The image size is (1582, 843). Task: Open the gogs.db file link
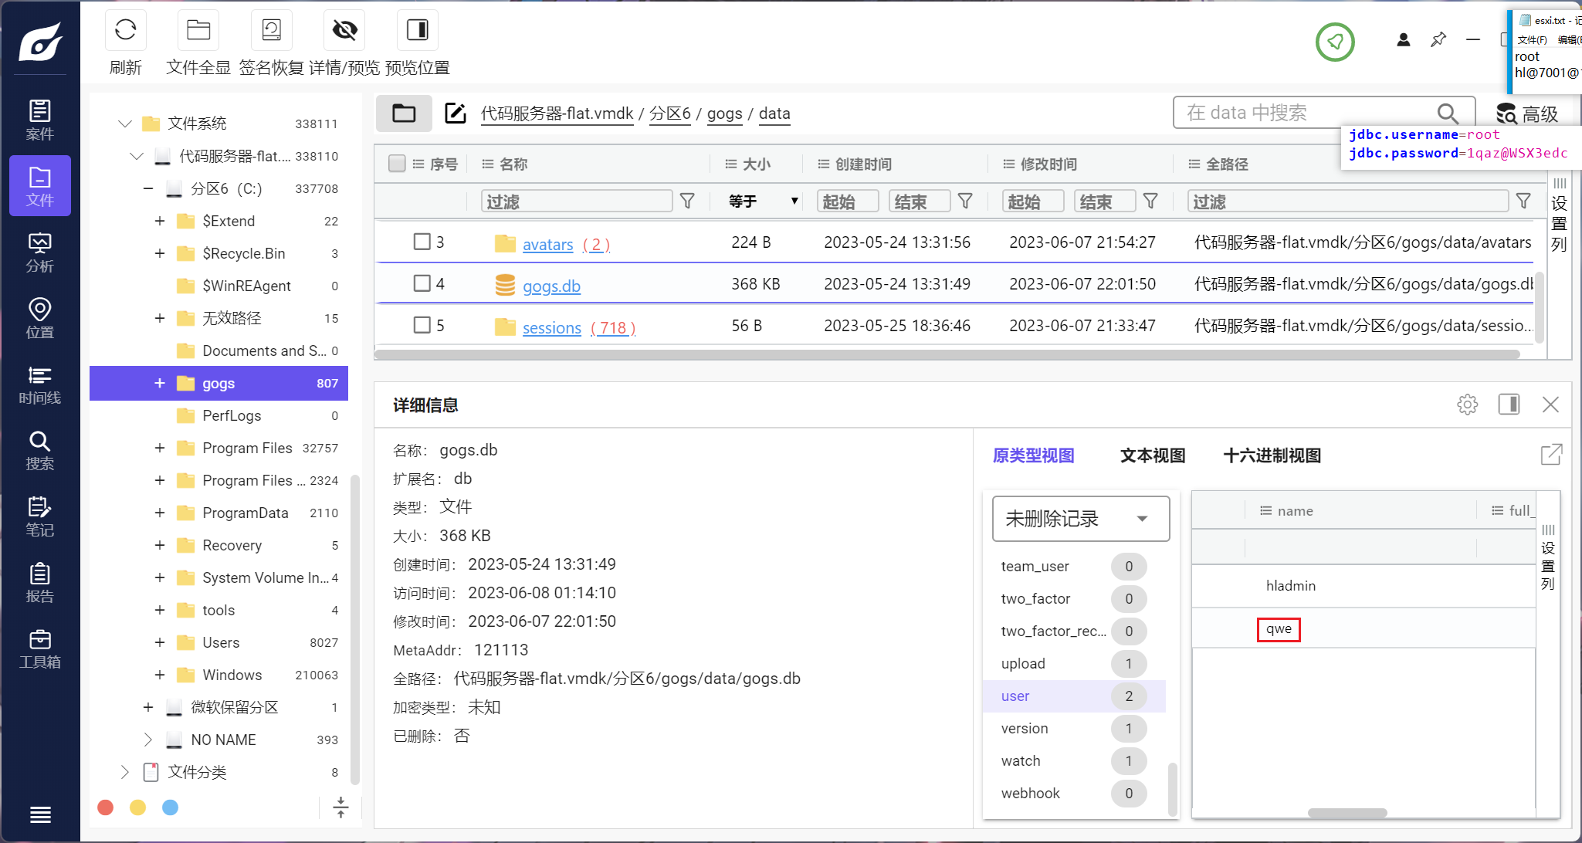(551, 286)
